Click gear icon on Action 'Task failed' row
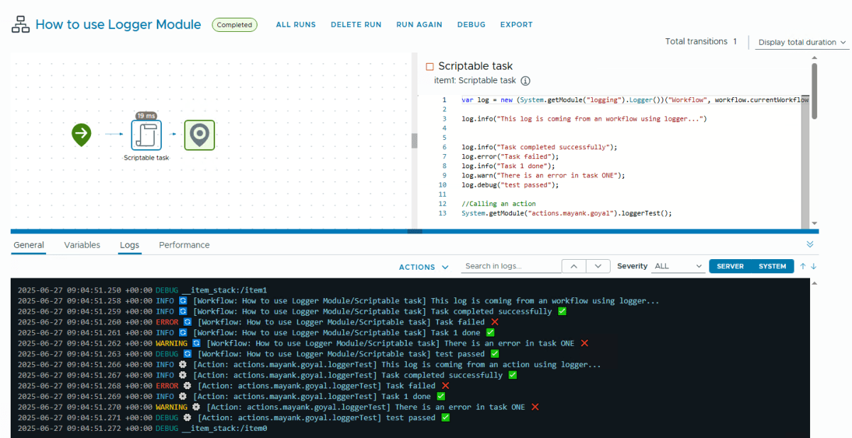Screen dimensions: 852x438 pos(187,386)
